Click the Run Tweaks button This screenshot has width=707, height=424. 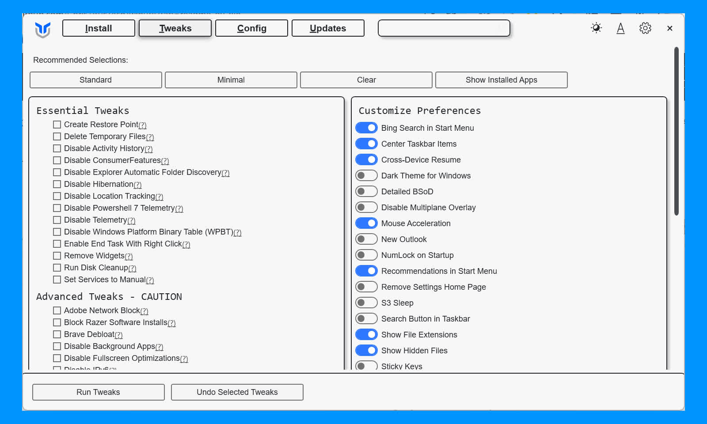click(98, 392)
